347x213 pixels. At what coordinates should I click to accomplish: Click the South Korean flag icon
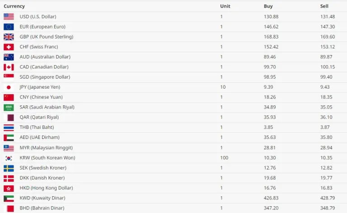[9, 158]
